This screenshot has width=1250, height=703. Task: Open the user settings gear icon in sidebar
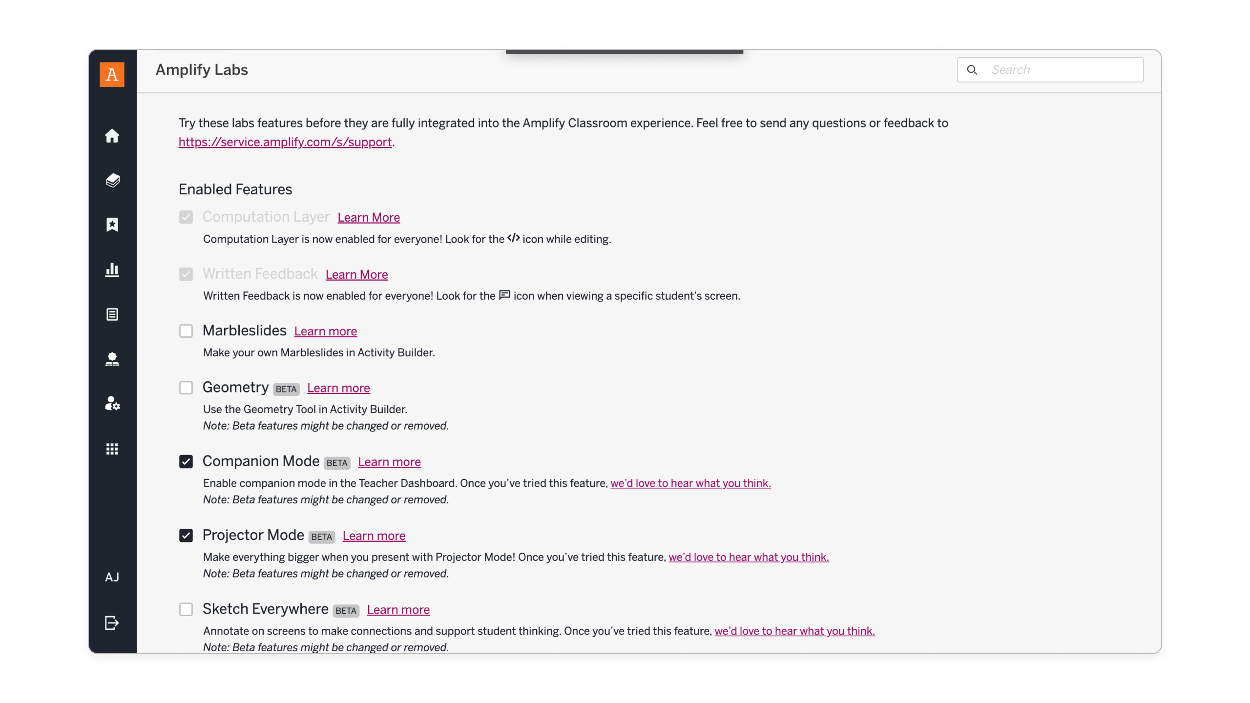coord(112,404)
